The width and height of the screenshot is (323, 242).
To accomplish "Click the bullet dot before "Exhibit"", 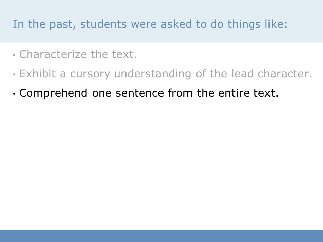I will pyautogui.click(x=14, y=74).
